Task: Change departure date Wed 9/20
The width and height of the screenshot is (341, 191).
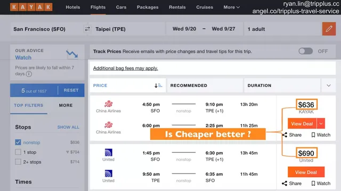Action: click(184, 29)
